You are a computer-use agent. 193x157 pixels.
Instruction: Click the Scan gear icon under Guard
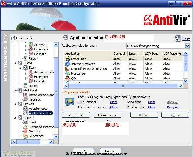click(x=25, y=68)
